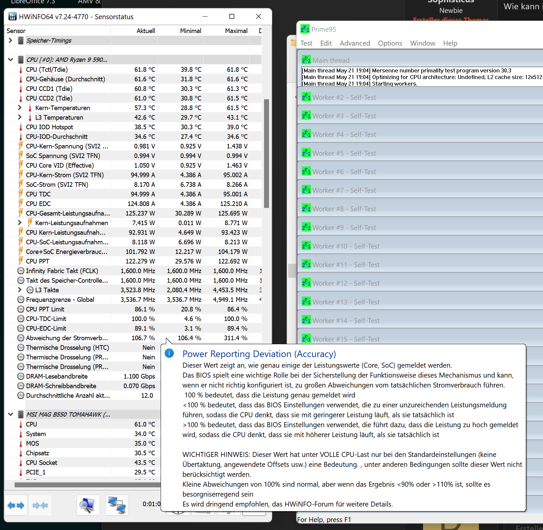The width and height of the screenshot is (543, 530).
Task: Click the Worker #4 window icon
Action: click(x=306, y=134)
